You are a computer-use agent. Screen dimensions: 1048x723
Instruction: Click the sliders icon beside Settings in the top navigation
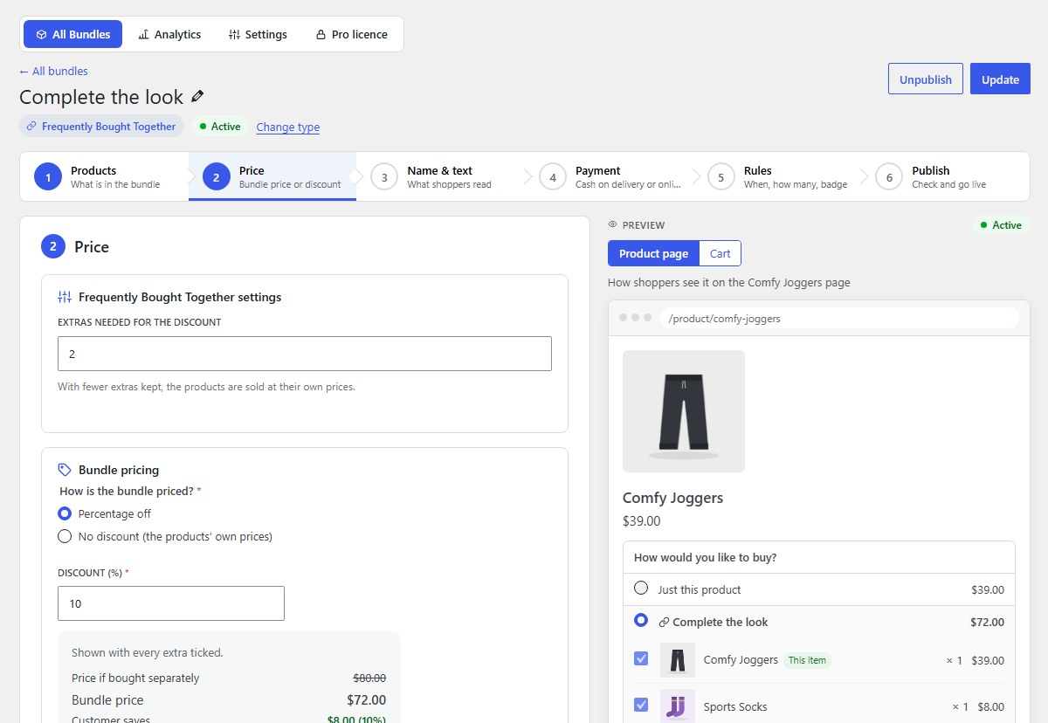(234, 35)
